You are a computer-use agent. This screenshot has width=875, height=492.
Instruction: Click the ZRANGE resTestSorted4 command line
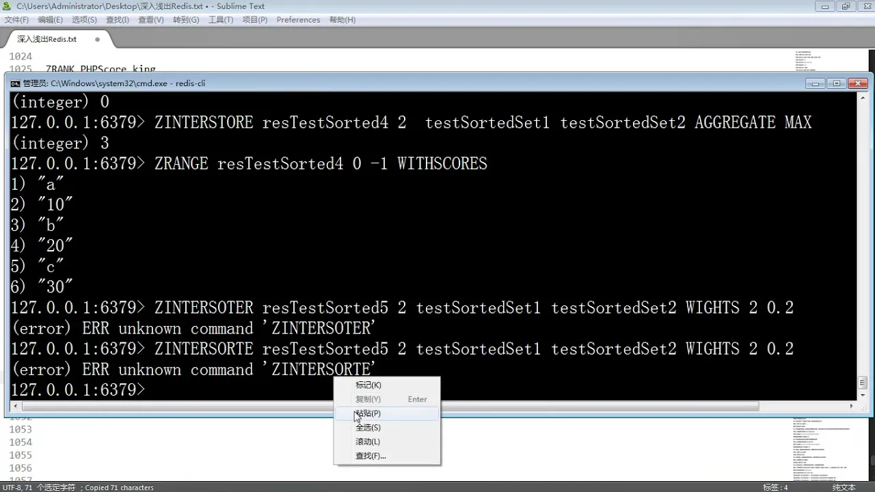coord(249,164)
